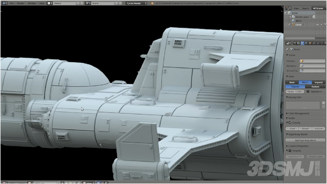Click the scene Camera field

coord(312,61)
